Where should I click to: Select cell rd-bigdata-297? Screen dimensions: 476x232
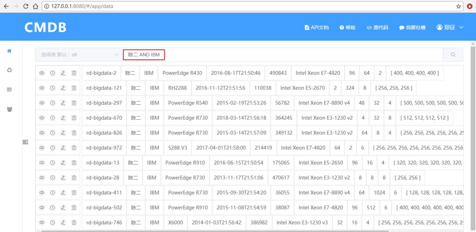104,103
